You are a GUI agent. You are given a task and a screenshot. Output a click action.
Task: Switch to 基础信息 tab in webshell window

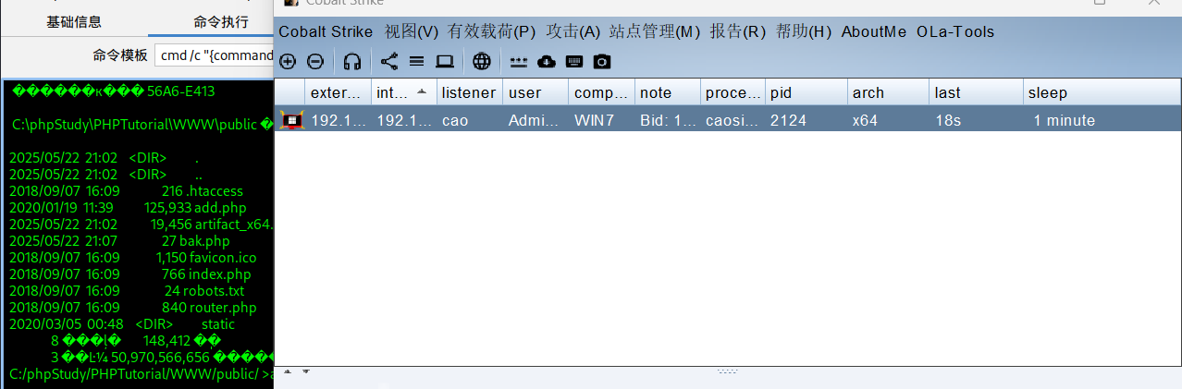click(x=74, y=21)
